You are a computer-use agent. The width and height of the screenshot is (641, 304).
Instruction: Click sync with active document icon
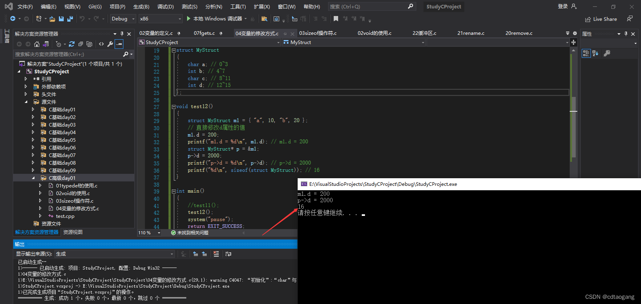(72, 44)
